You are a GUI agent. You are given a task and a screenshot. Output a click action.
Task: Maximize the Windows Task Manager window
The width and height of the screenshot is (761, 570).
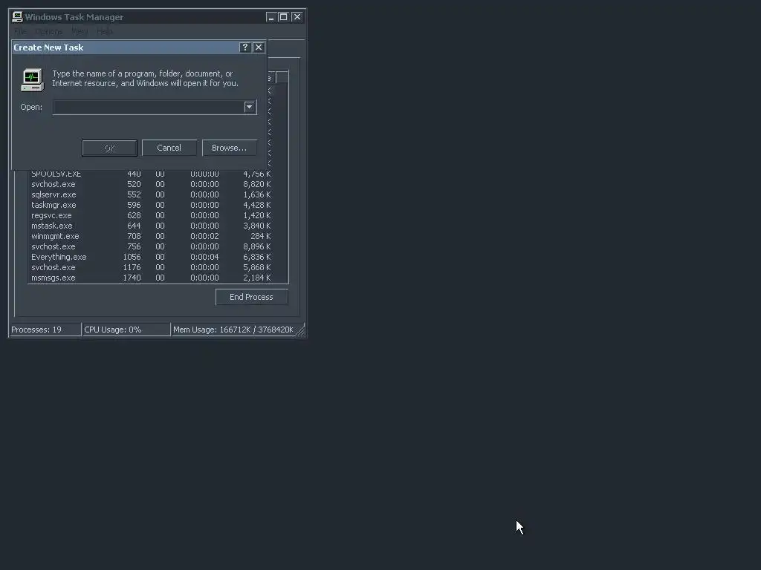click(x=283, y=17)
